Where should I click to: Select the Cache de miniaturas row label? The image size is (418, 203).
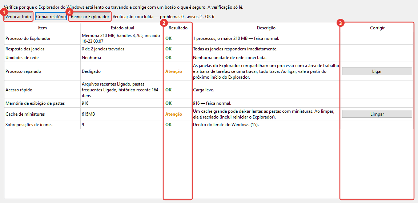tap(25, 114)
